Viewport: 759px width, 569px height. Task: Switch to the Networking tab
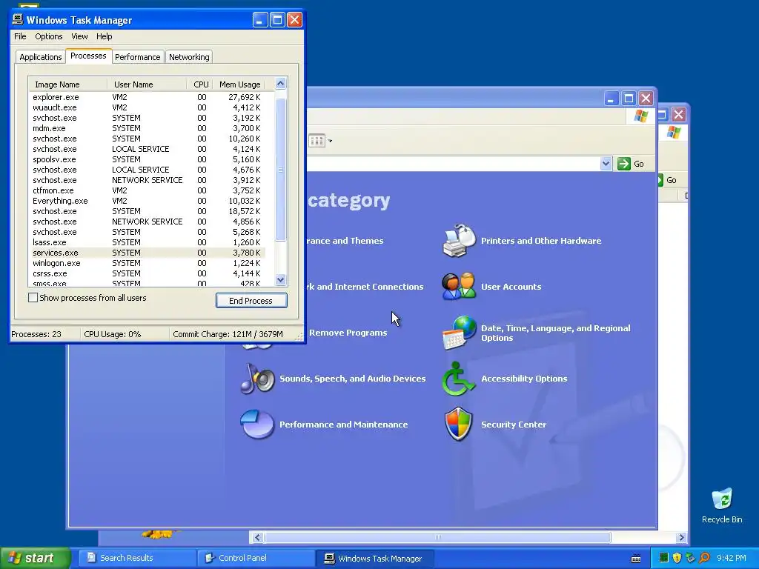[x=189, y=57]
